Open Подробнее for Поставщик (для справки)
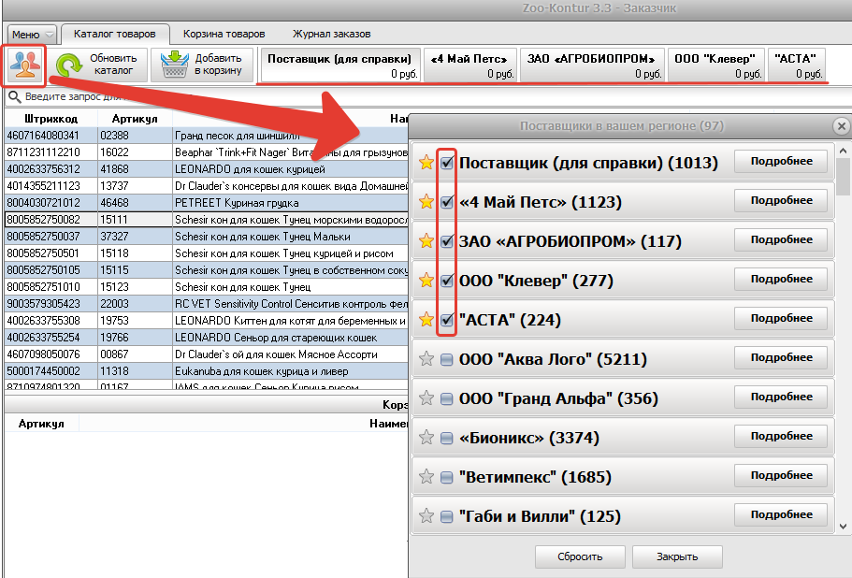Viewport: 852px width, 578px height. 781,162
